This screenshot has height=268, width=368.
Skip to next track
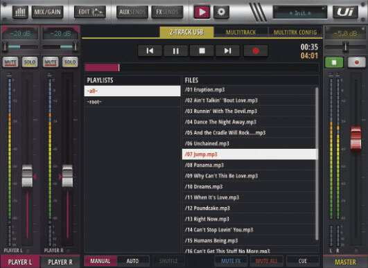pos(227,51)
